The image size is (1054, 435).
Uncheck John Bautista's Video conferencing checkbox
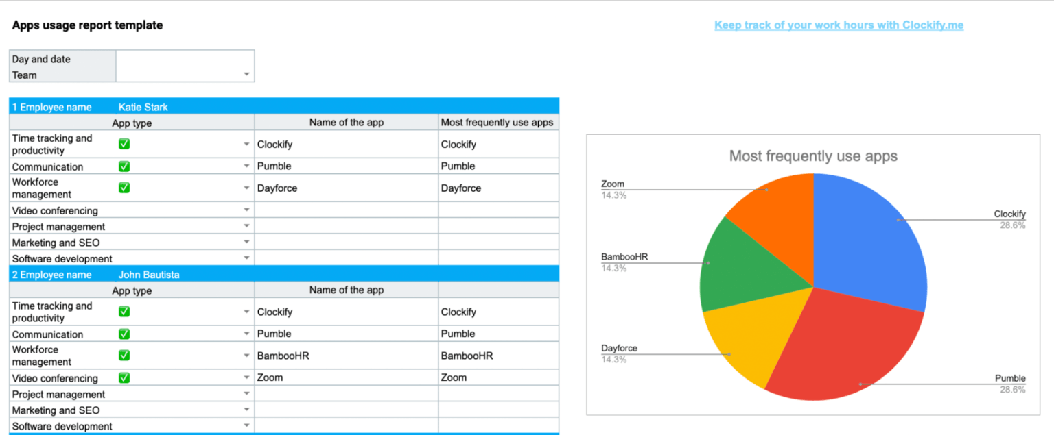click(124, 377)
